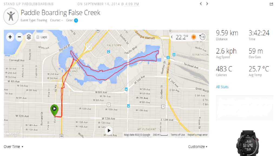Click the sunny weather icon

click(194, 37)
